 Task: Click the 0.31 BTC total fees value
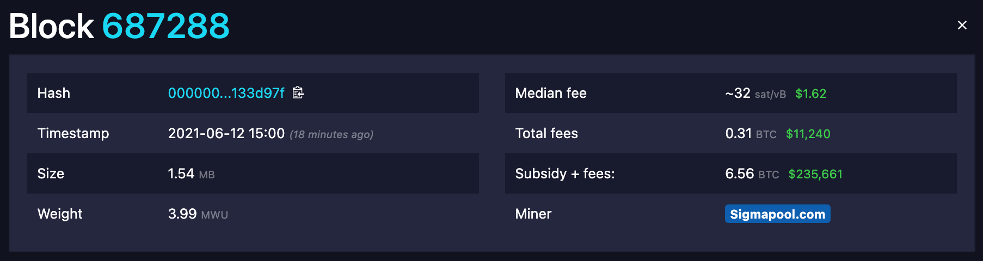(751, 134)
